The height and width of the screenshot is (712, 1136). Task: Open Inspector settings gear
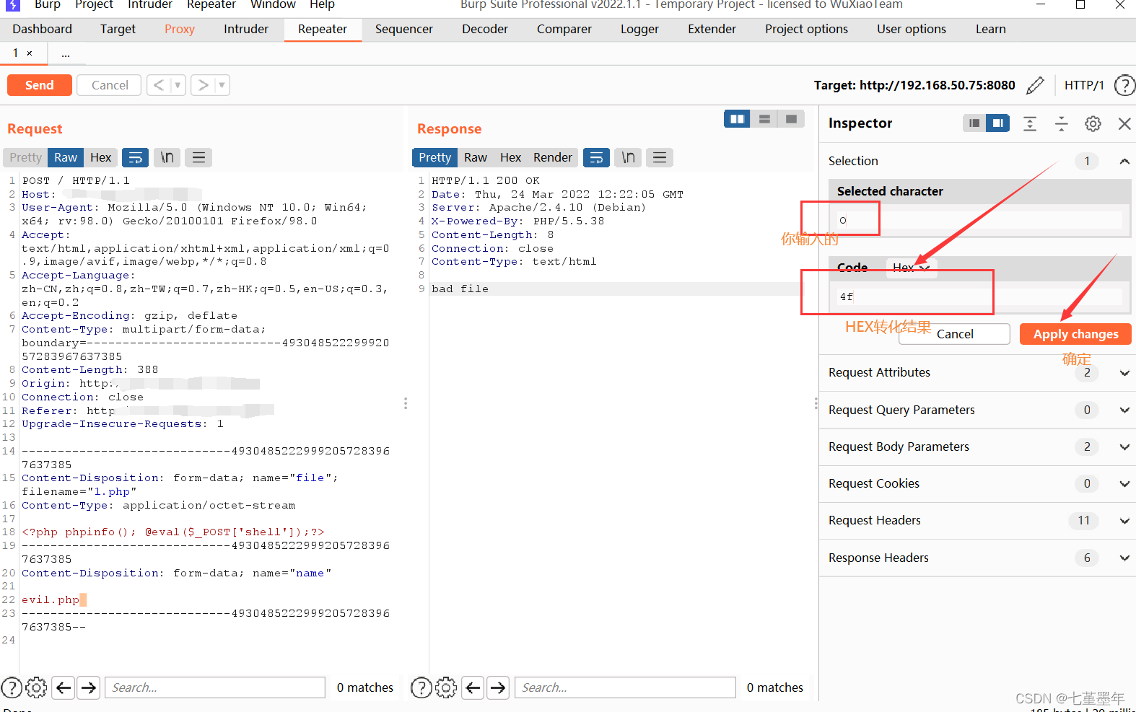(x=1093, y=123)
